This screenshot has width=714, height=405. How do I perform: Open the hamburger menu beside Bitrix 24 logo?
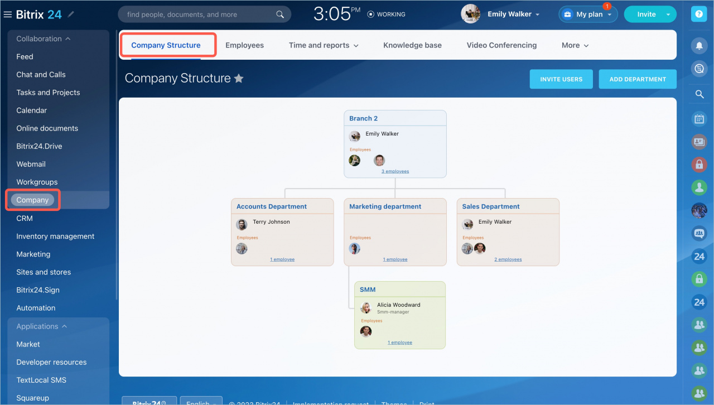[x=7, y=15]
